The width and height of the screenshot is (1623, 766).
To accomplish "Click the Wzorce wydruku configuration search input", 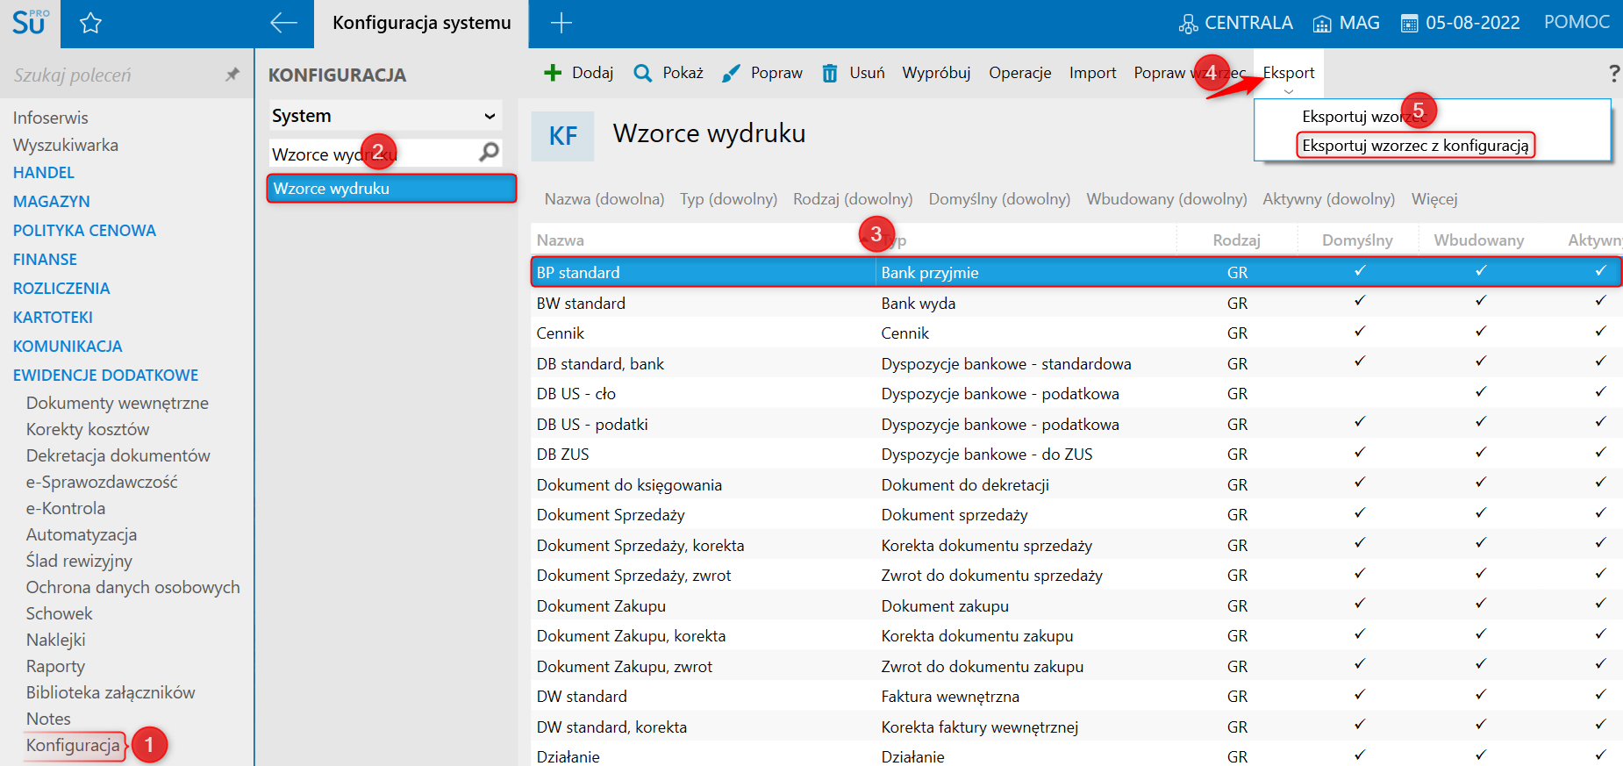I will pos(373,154).
